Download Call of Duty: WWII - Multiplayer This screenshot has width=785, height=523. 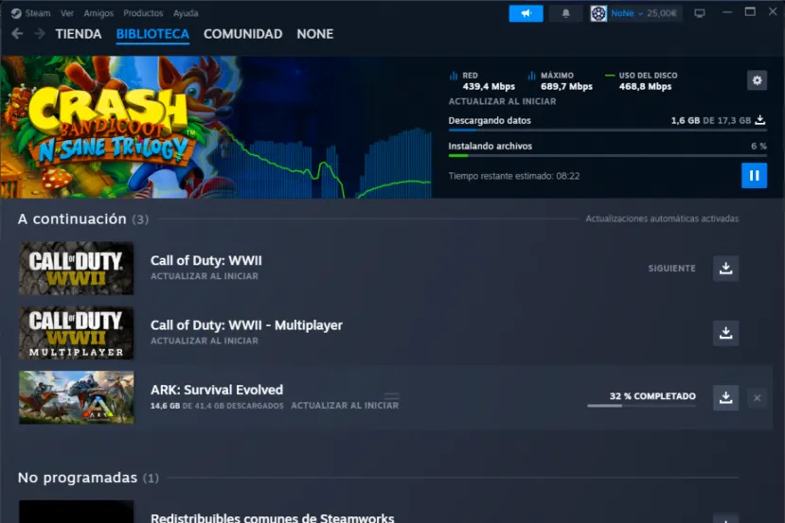[726, 333]
